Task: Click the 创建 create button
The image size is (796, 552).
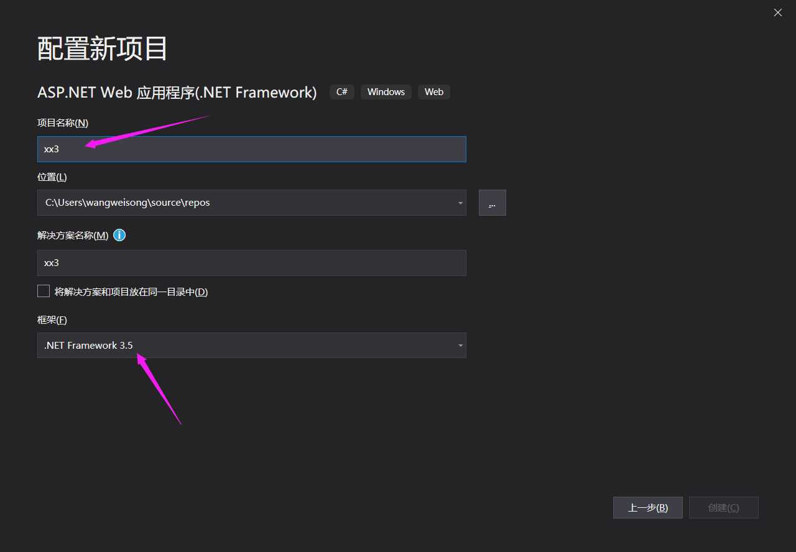Action: (x=724, y=507)
